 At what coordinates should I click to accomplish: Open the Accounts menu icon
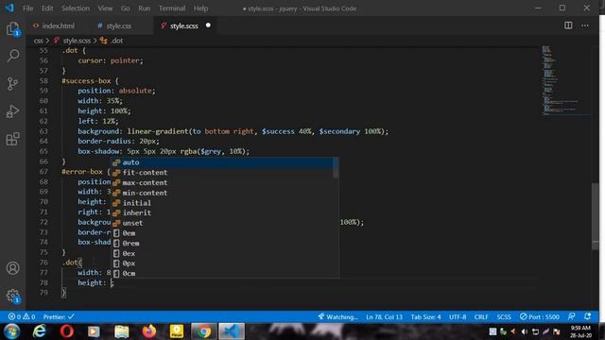click(x=12, y=268)
